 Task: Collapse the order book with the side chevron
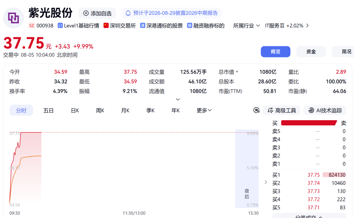tap(266, 182)
